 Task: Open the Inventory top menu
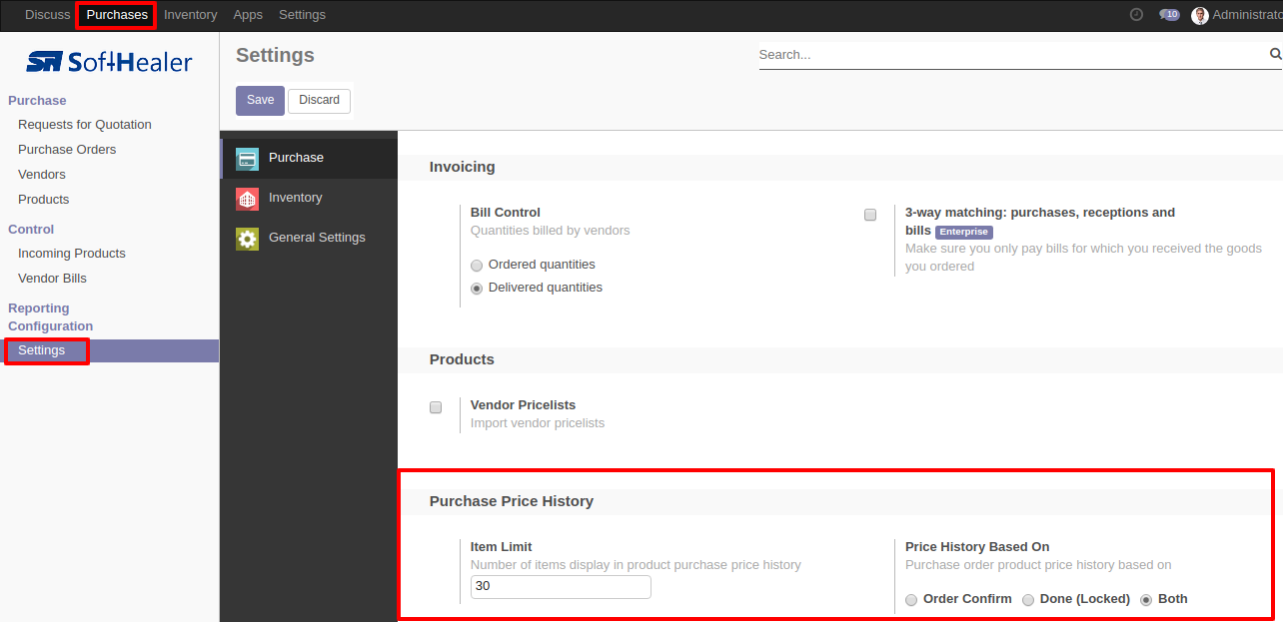[x=190, y=15]
